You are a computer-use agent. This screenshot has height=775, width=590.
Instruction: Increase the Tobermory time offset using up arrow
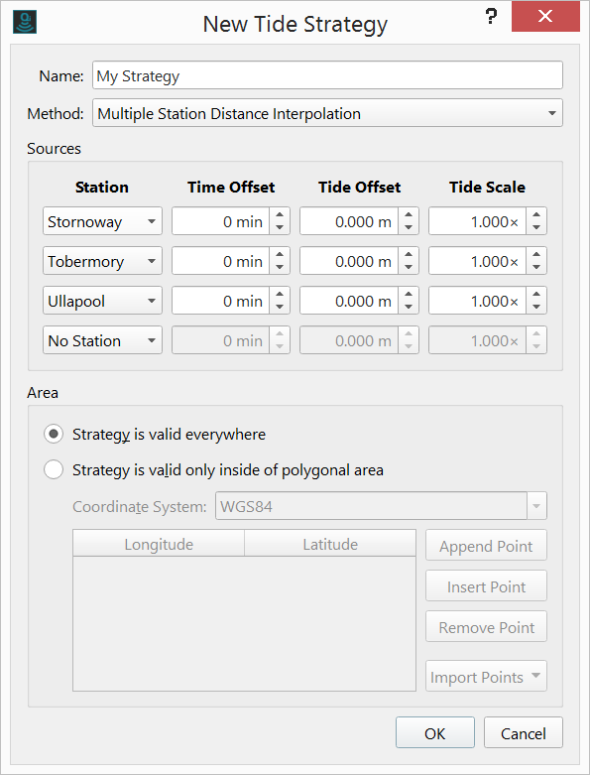pyautogui.click(x=280, y=255)
